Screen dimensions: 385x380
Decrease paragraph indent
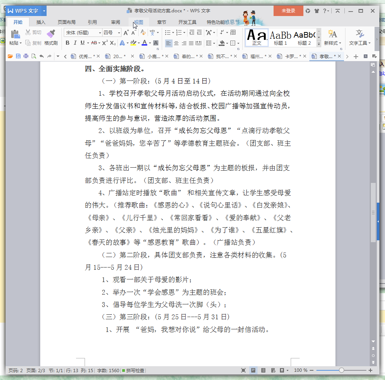click(x=192, y=32)
